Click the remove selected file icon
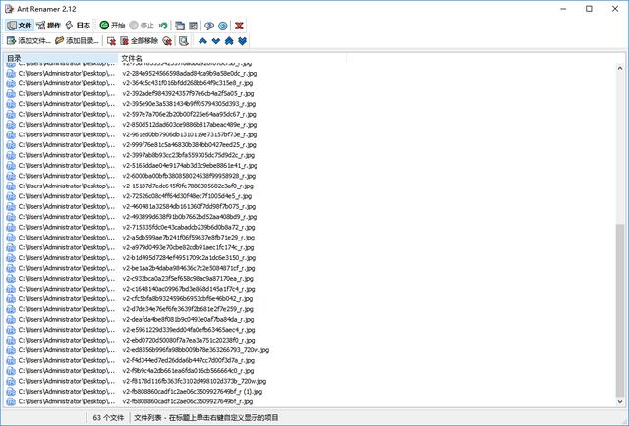 coord(111,41)
